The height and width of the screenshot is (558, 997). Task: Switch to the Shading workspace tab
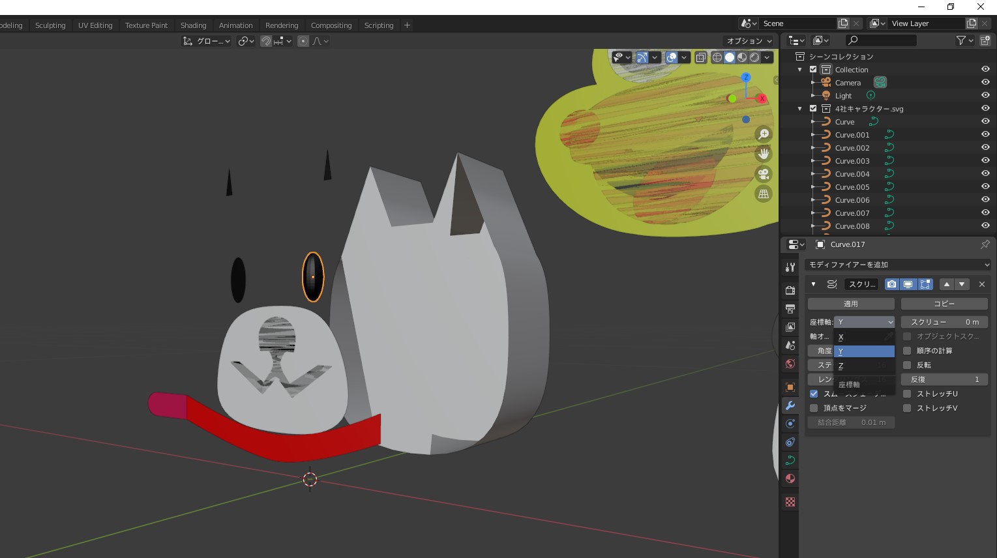point(193,25)
